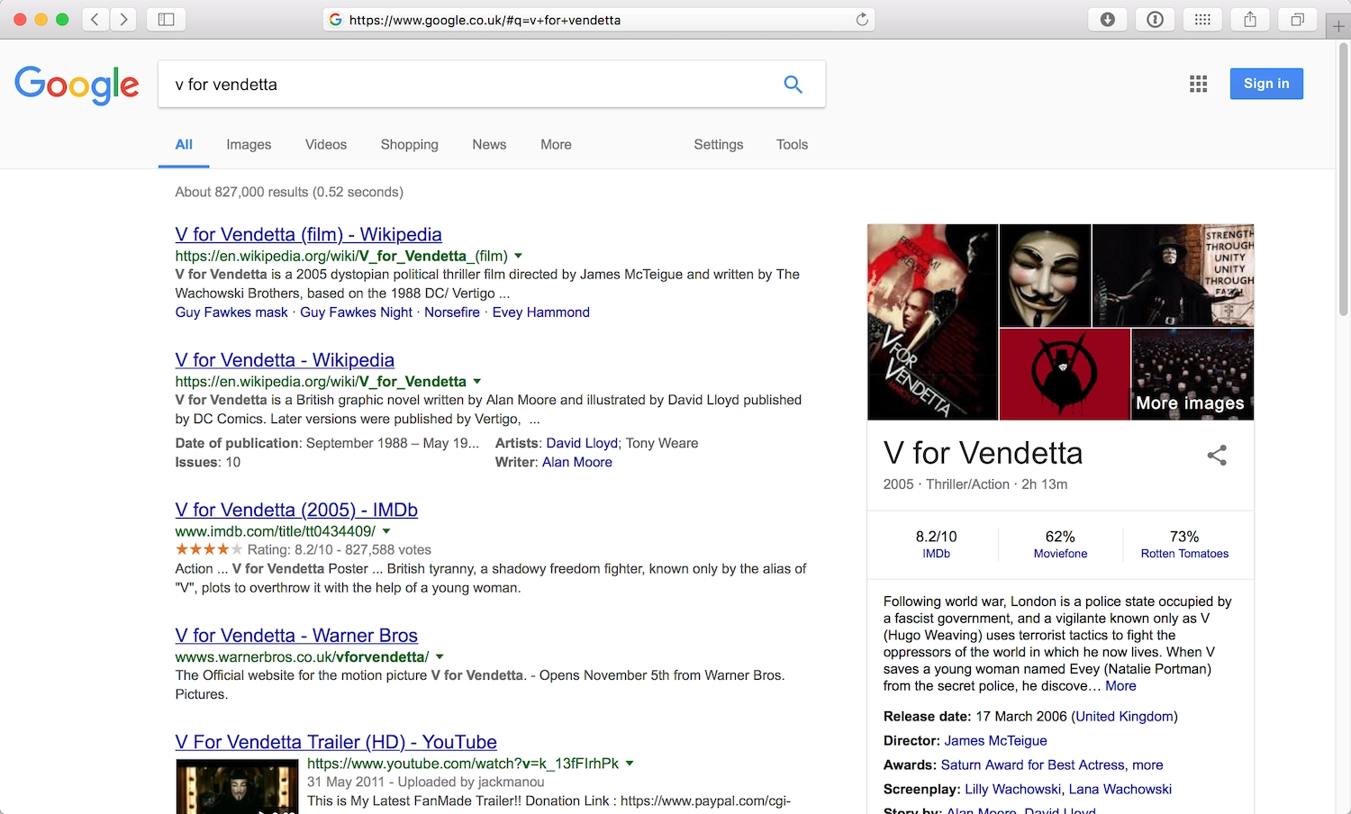Open the V for Vendetta IMDb link
Image resolution: width=1351 pixels, height=814 pixels.
[x=295, y=510]
